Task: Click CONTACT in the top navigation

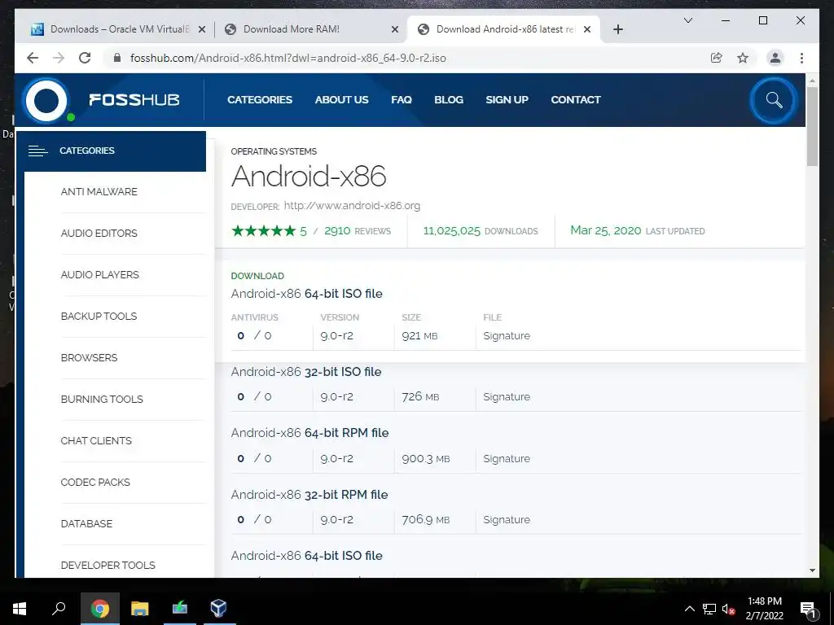Action: [576, 100]
